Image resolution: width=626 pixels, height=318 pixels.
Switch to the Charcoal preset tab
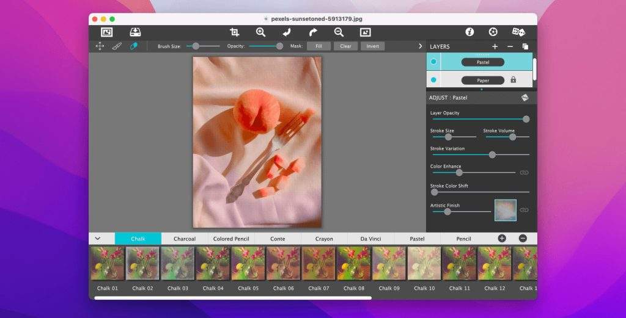185,239
